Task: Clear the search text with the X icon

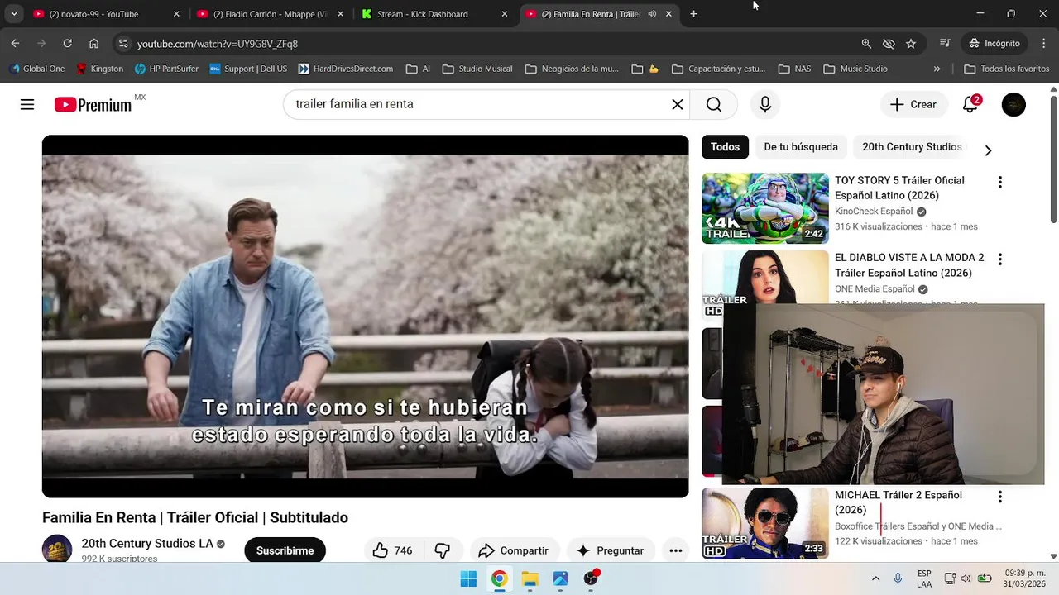Action: point(677,104)
